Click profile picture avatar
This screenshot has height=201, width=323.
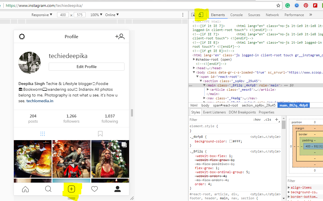(x=29, y=63)
